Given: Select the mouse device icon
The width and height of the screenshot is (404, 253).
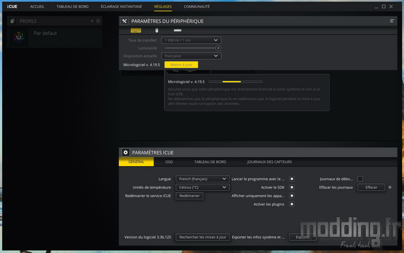Looking at the screenshot, I should 157,30.
